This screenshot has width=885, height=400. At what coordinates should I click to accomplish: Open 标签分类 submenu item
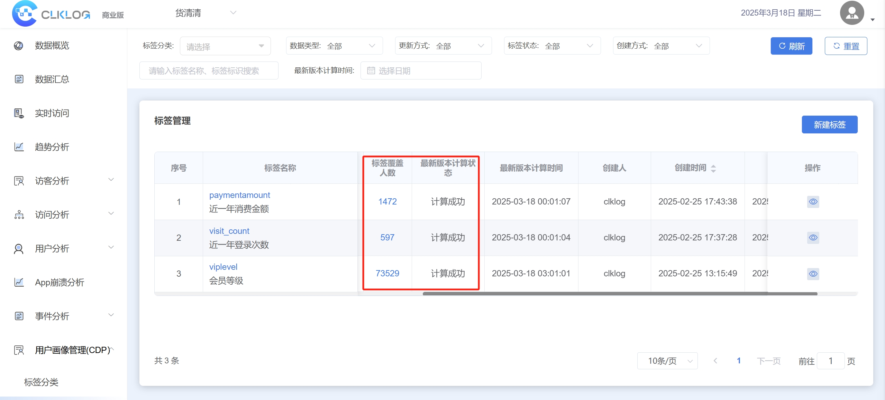click(x=41, y=382)
